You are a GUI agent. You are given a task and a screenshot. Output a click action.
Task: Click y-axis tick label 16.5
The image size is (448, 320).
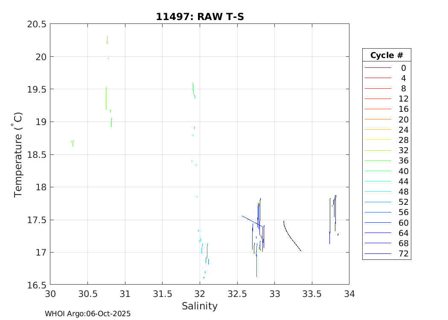tap(37, 285)
